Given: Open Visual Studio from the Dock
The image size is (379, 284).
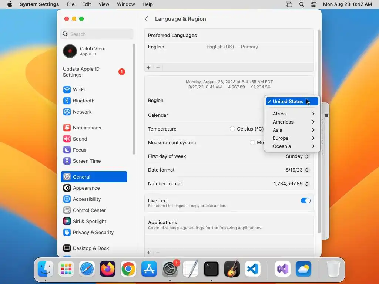Looking at the screenshot, I should 282,269.
